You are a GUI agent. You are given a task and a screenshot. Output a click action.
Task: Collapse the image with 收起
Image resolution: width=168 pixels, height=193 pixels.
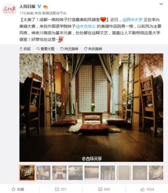[x=25, y=49]
